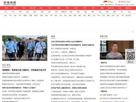This screenshot has width=136, height=102.
Task: Open the 闪评 article about Japan's economy
Action: [68, 74]
